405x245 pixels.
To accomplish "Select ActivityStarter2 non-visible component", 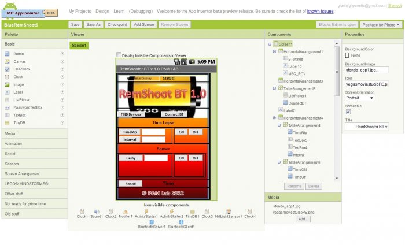I will click(172, 214).
